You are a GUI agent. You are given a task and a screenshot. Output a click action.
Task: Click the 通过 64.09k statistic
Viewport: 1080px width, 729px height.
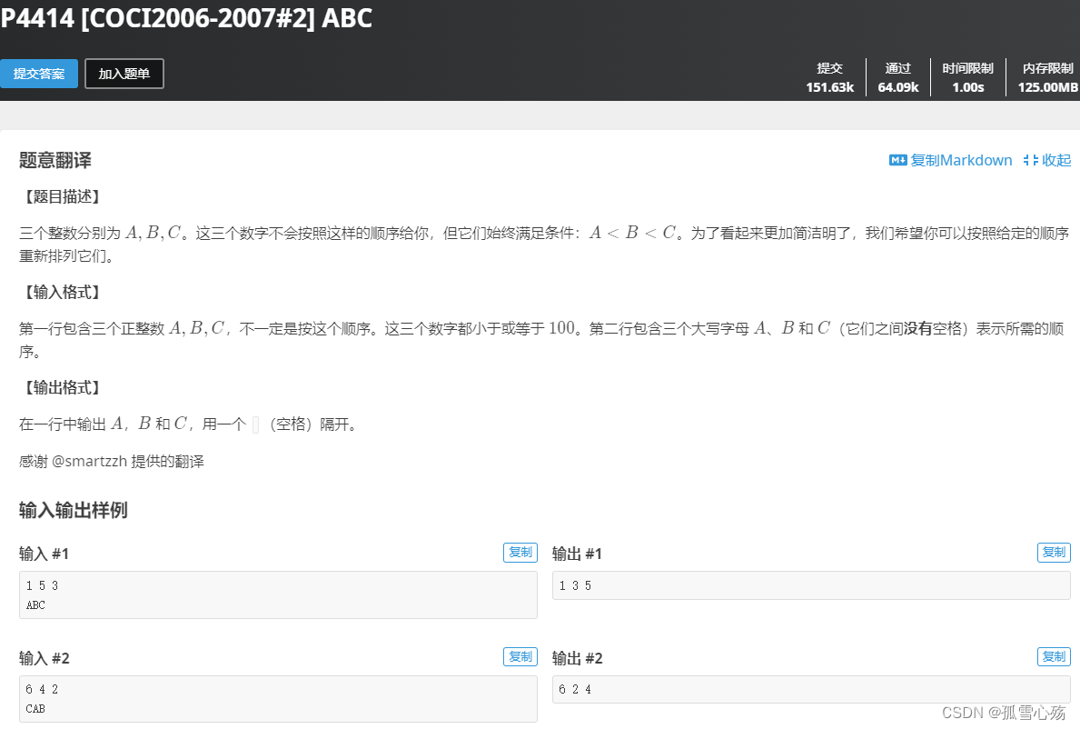click(898, 78)
